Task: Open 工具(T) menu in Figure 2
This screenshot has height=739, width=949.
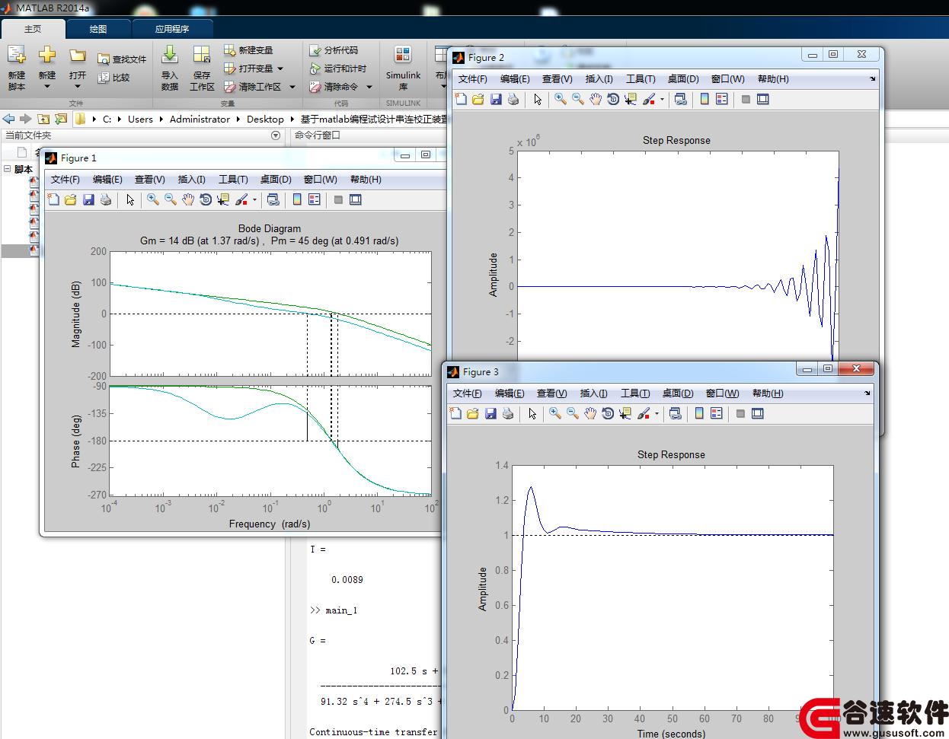Action: pyautogui.click(x=641, y=79)
